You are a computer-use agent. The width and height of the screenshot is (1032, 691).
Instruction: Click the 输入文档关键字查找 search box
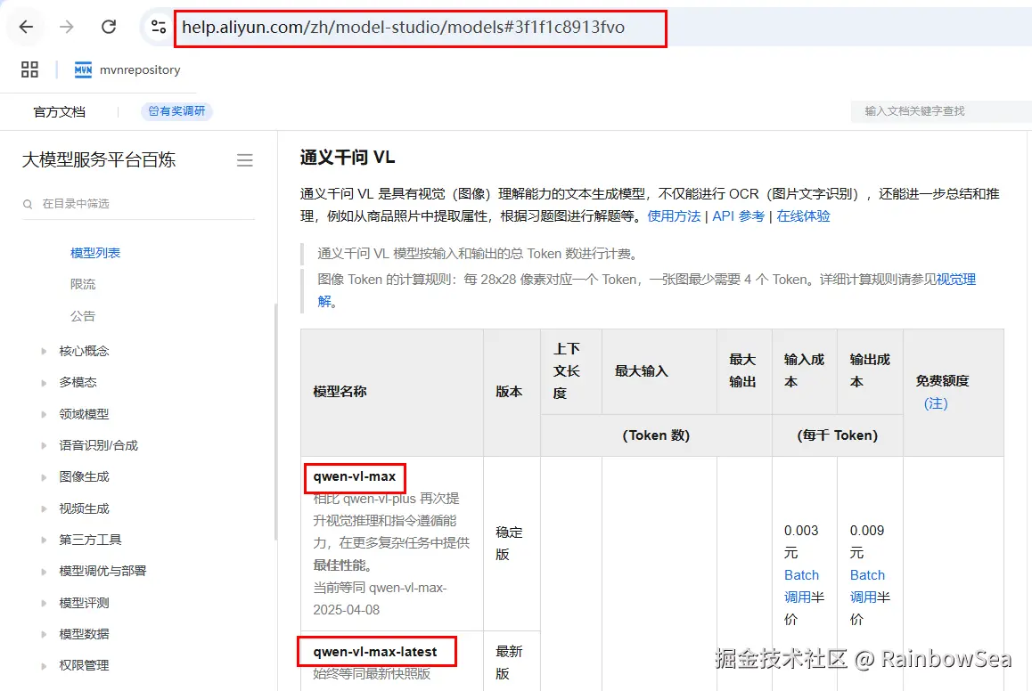point(941,111)
